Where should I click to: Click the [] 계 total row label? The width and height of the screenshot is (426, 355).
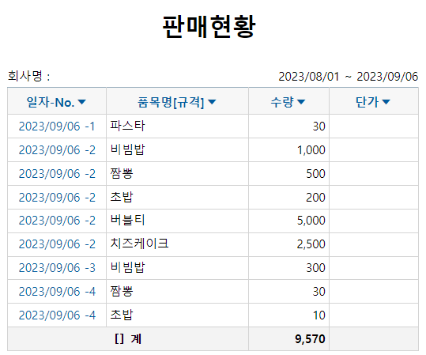(128, 339)
